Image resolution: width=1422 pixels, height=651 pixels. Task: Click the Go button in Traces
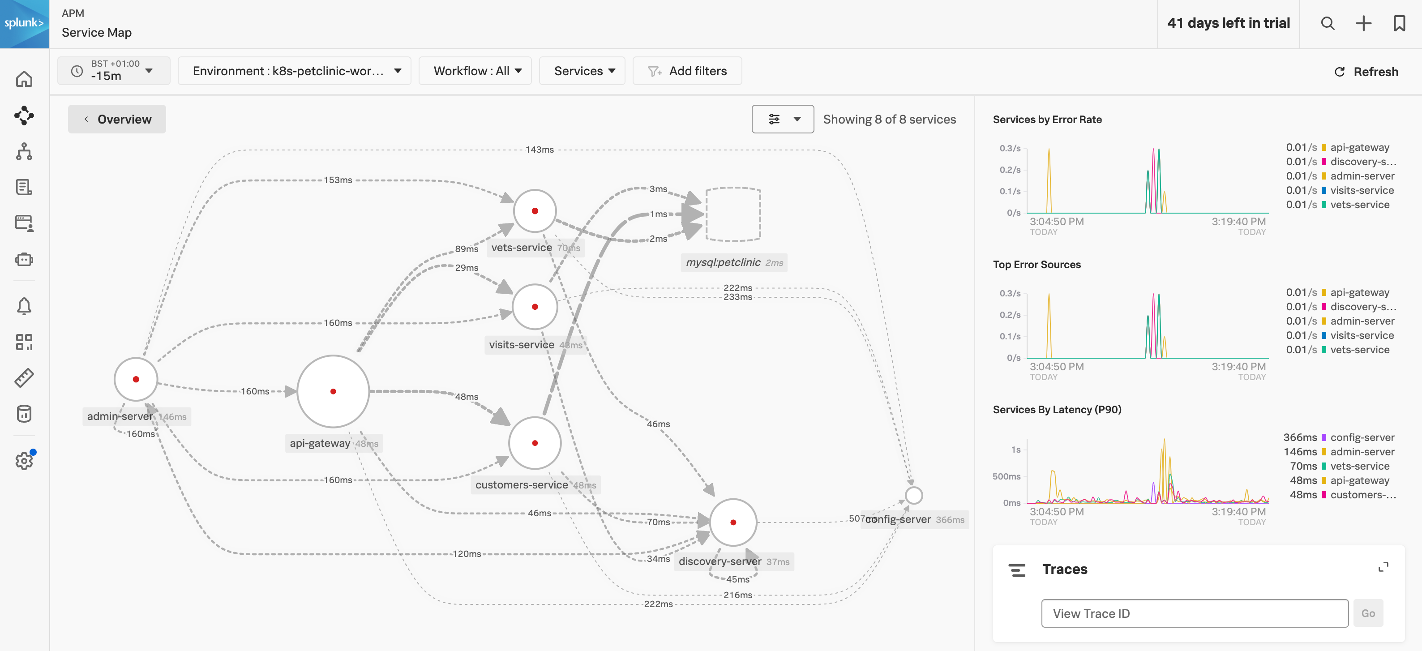(1368, 613)
